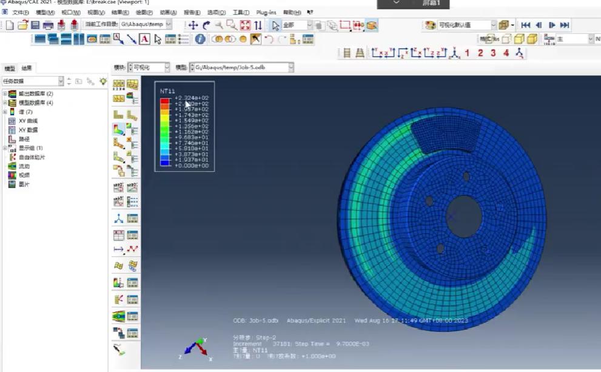Step to the previous animation frame
Screen dimensions: 601x372
click(539, 25)
